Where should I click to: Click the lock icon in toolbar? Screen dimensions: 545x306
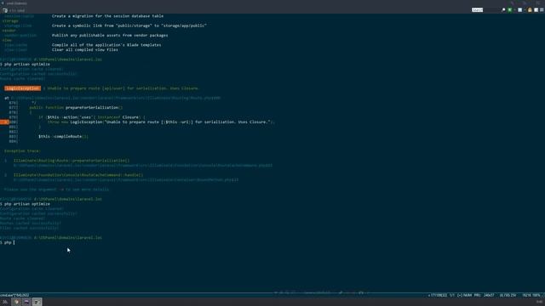coord(530,10)
